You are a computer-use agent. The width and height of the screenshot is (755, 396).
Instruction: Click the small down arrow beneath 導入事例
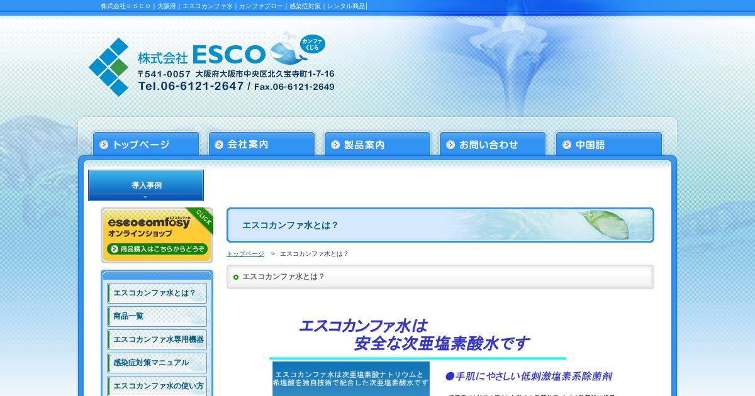(x=146, y=197)
